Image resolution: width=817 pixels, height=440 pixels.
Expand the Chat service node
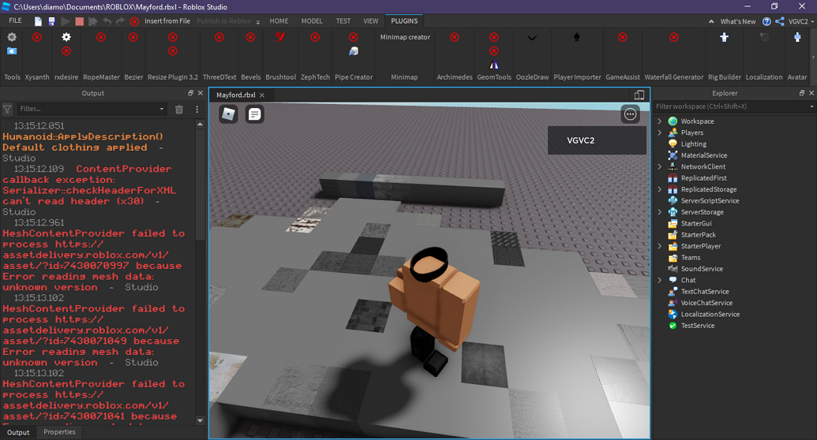coord(660,280)
